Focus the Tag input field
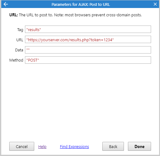Screen dimensions: 160x156 pyautogui.click(x=88, y=29)
